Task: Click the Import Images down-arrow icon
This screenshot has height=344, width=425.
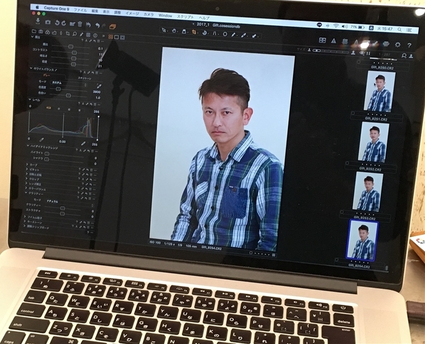Action: 38,20
